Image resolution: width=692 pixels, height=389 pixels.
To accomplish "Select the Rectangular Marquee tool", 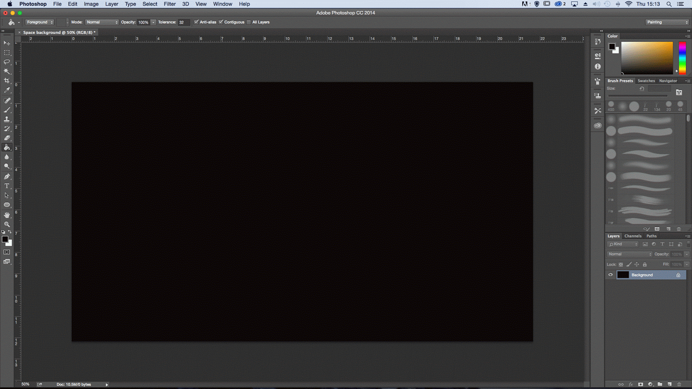I will click(x=7, y=52).
